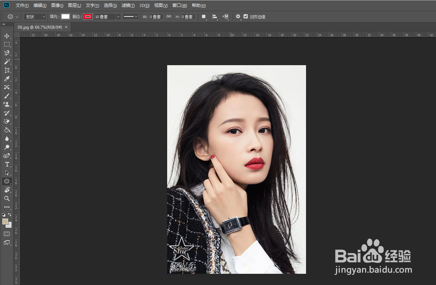Select the Horizontal Type tool
436x285 pixels.
(7, 164)
